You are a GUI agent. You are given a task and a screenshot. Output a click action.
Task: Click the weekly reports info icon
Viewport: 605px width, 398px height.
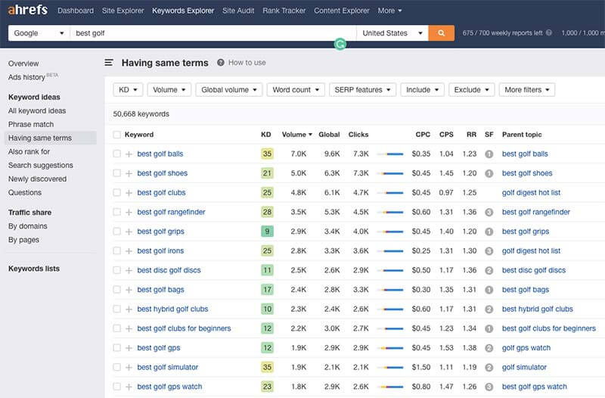[x=549, y=33]
